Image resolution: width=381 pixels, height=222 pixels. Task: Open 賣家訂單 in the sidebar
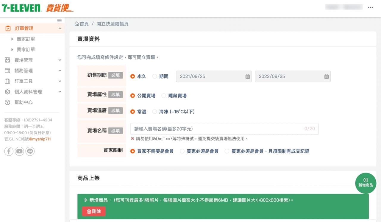26,39
